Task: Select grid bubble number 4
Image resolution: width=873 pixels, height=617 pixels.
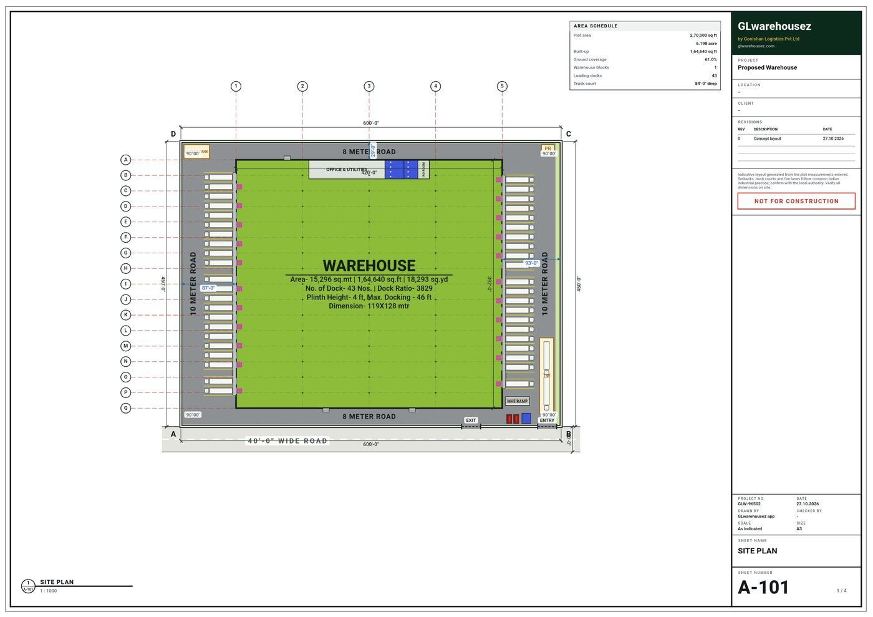Action: (435, 86)
